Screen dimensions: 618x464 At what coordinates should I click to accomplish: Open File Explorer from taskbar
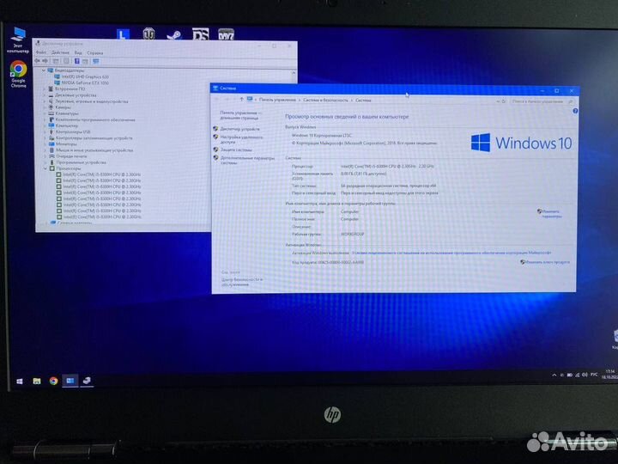pos(37,382)
